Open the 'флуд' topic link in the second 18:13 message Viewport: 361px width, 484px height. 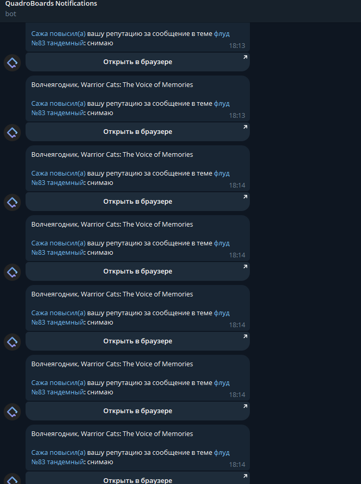[222, 103]
